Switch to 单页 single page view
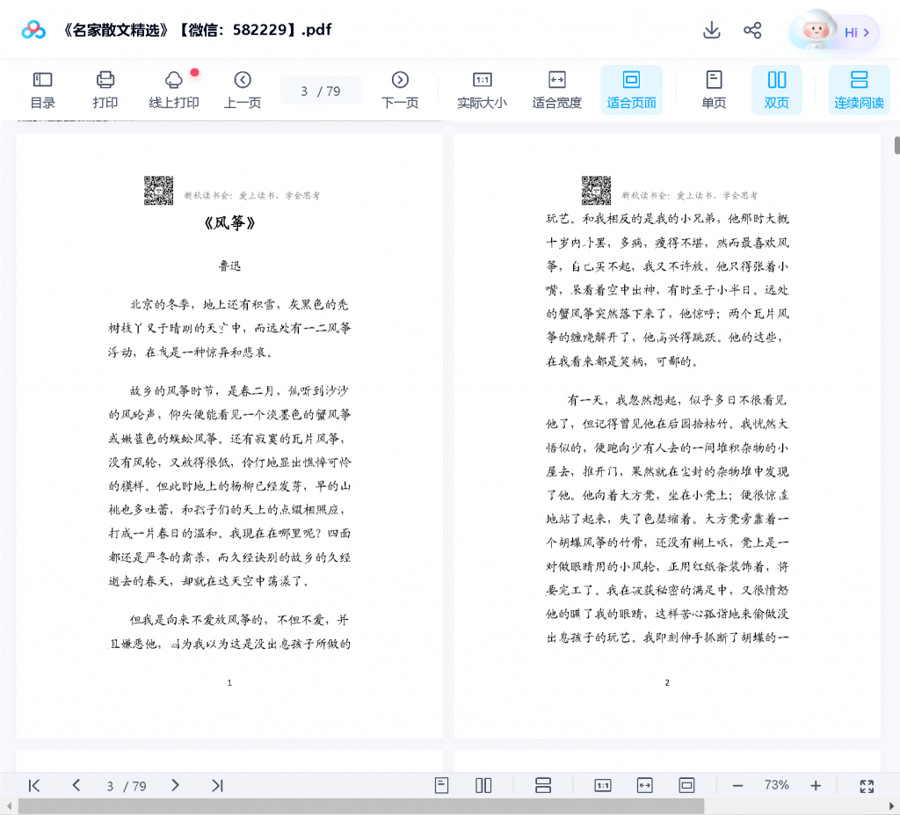900x815 pixels. coord(714,91)
